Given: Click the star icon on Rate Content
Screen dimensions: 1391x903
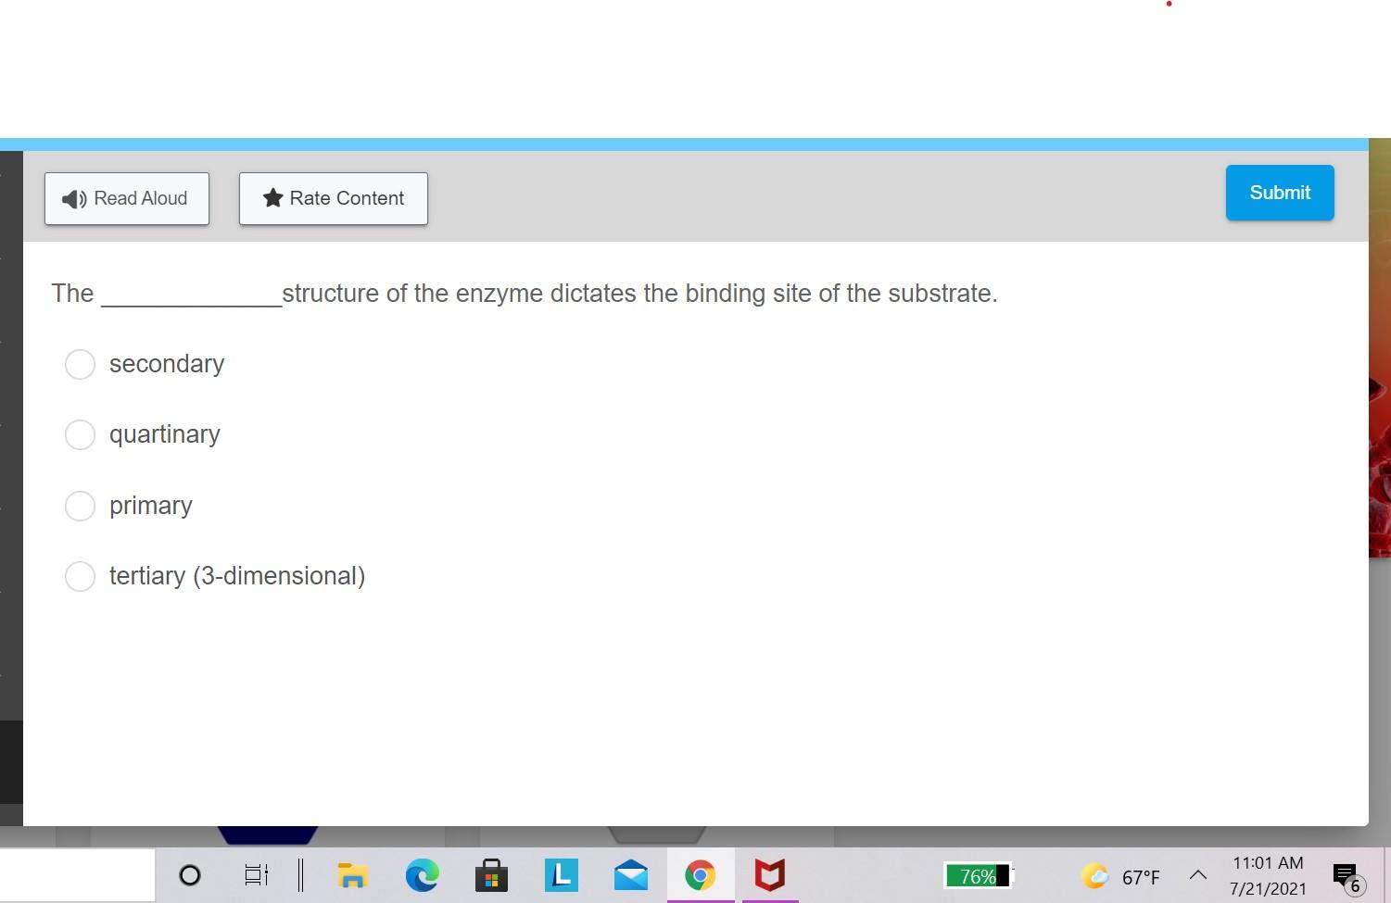Looking at the screenshot, I should click(272, 197).
